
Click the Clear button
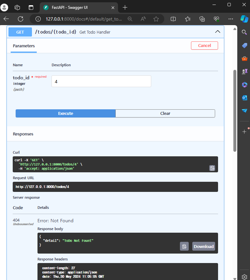pyautogui.click(x=165, y=113)
